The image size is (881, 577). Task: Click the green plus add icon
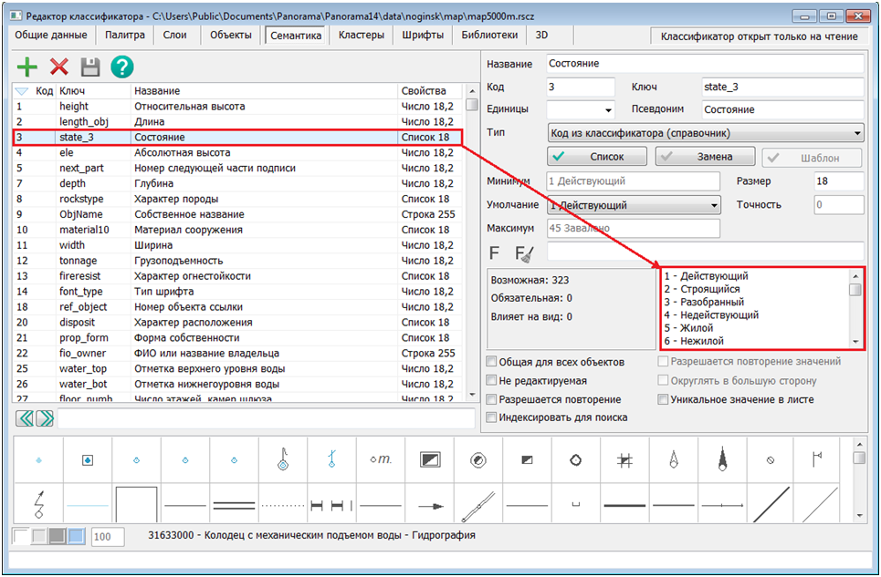click(x=28, y=67)
